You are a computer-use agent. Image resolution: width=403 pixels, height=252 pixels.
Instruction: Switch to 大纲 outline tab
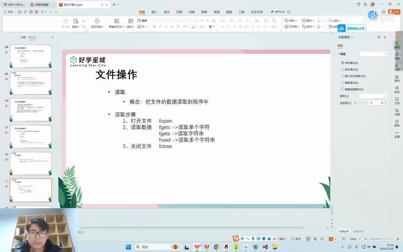pyautogui.click(x=23, y=37)
